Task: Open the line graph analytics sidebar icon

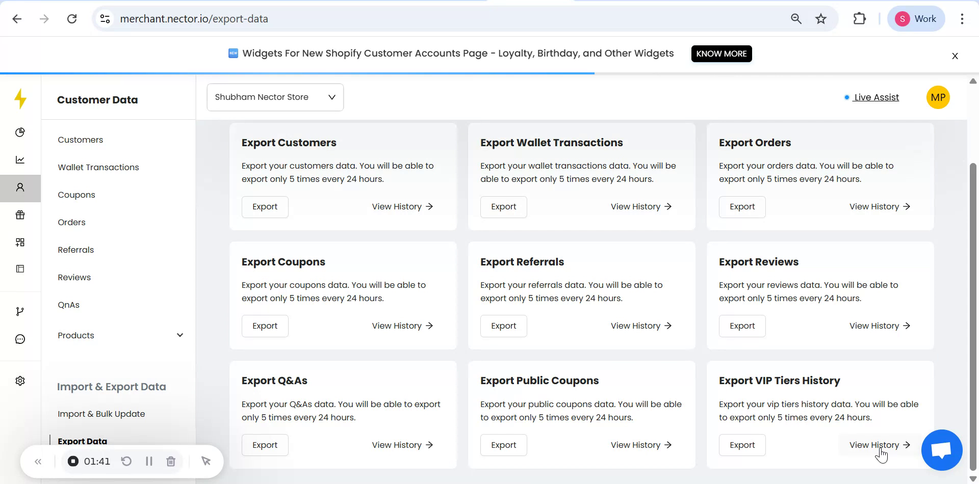Action: [x=20, y=160]
